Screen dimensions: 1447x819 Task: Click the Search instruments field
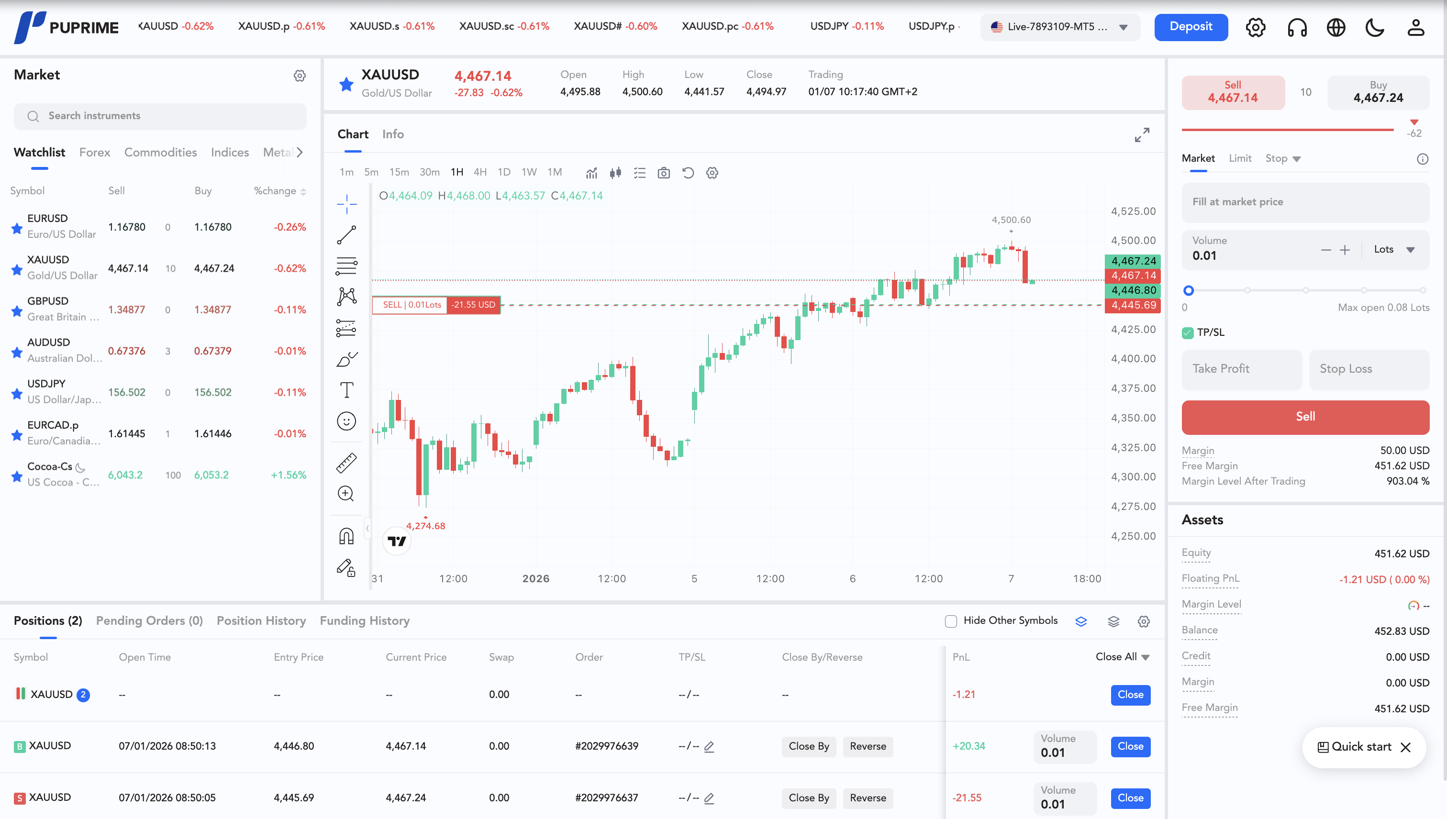coord(160,116)
